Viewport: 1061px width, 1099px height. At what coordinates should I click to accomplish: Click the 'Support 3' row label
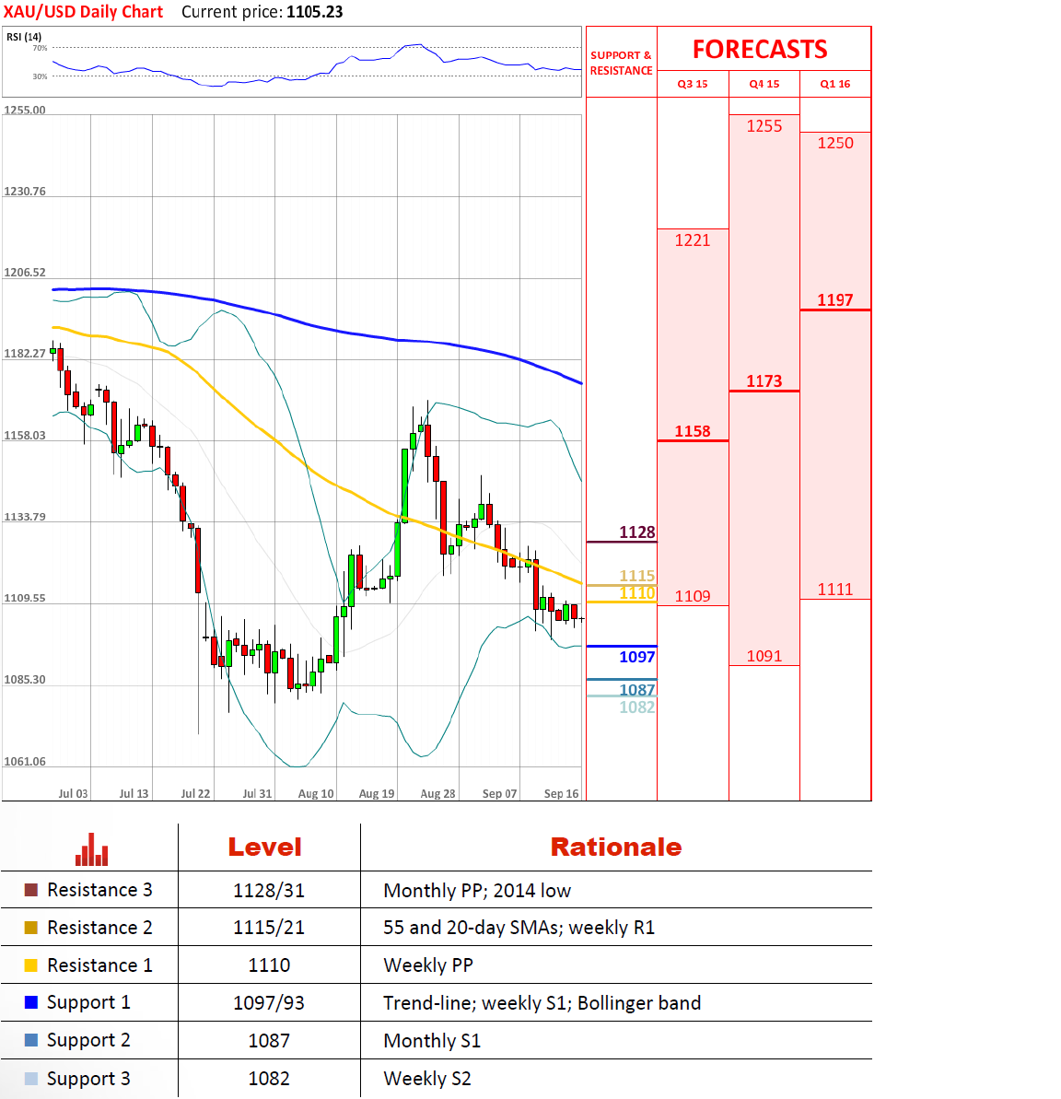(89, 1080)
